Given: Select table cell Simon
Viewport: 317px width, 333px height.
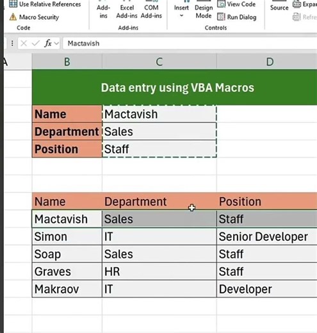Looking at the screenshot, I should pyautogui.click(x=67, y=236).
